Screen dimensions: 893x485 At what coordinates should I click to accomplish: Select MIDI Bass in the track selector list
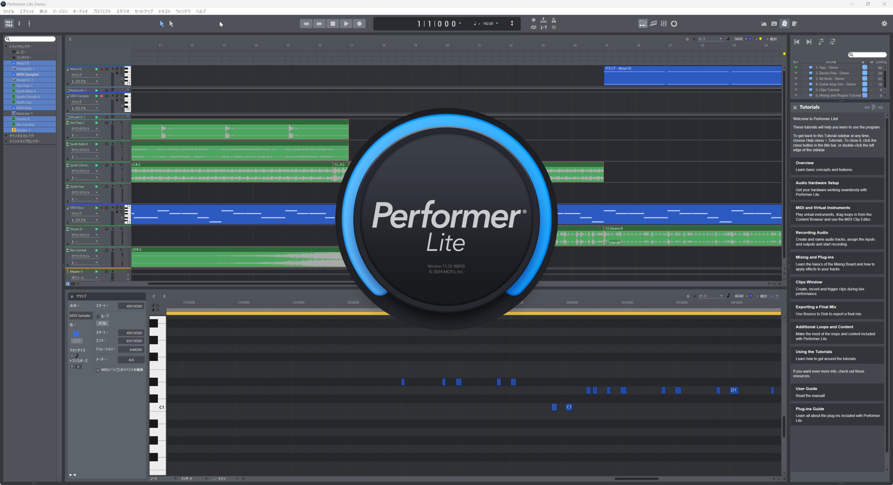(30, 108)
